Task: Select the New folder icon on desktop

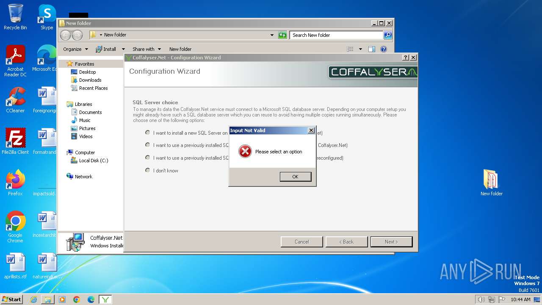Action: (492, 183)
